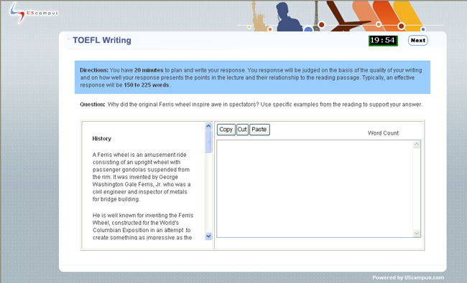Click the response box scroll-down arrow
The height and width of the screenshot is (283, 467).
[417, 233]
